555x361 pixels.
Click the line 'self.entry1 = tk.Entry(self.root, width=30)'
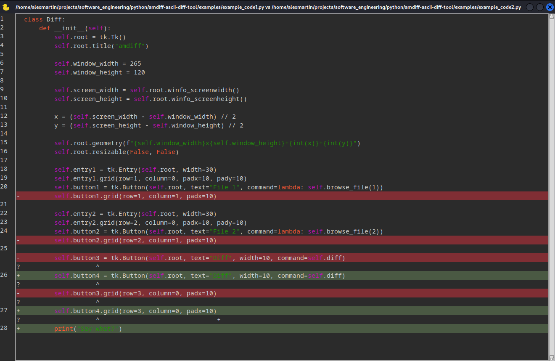(135, 170)
